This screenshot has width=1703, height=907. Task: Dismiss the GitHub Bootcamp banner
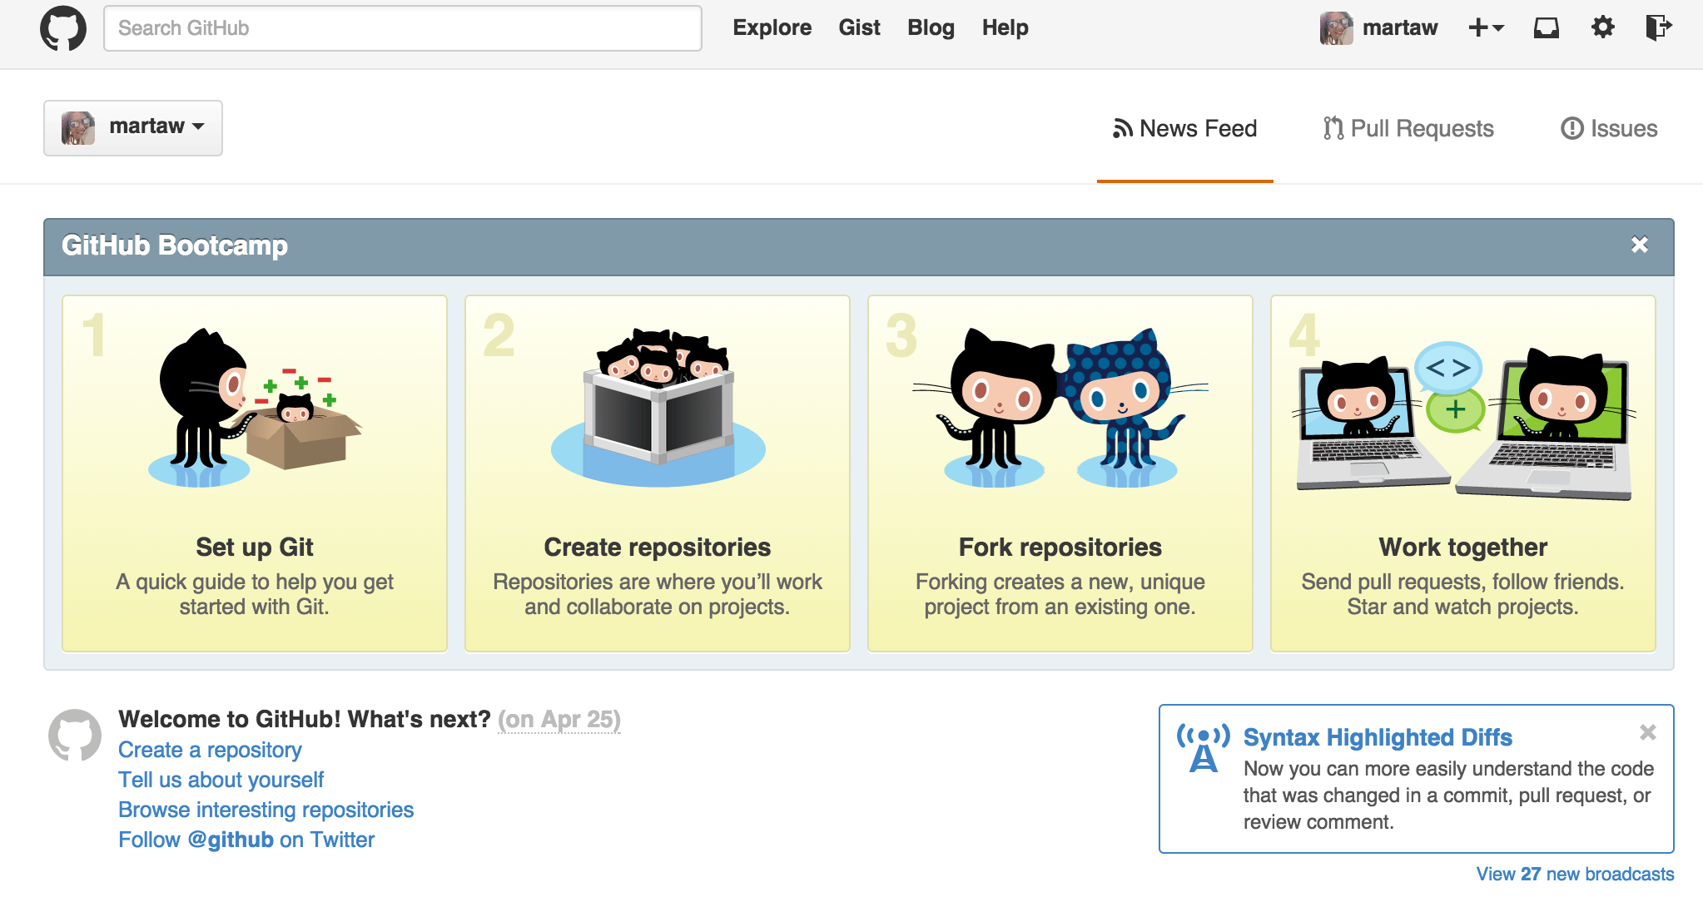pos(1639,245)
